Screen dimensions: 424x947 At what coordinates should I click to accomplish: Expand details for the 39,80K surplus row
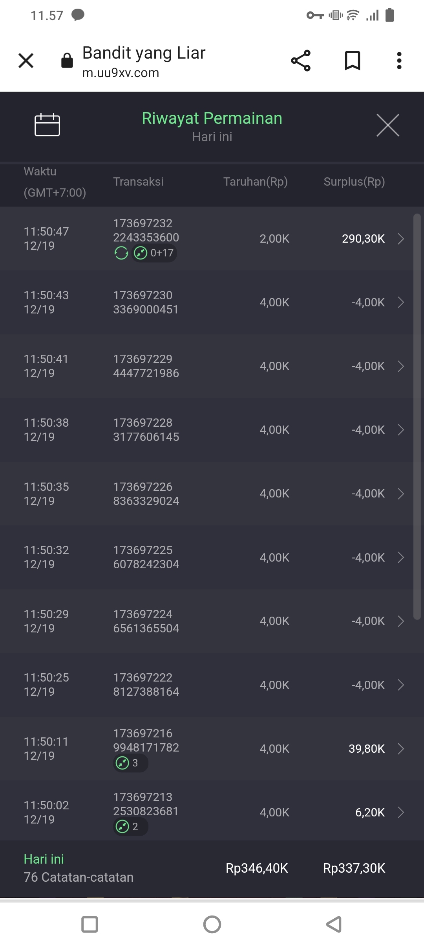[x=400, y=748]
